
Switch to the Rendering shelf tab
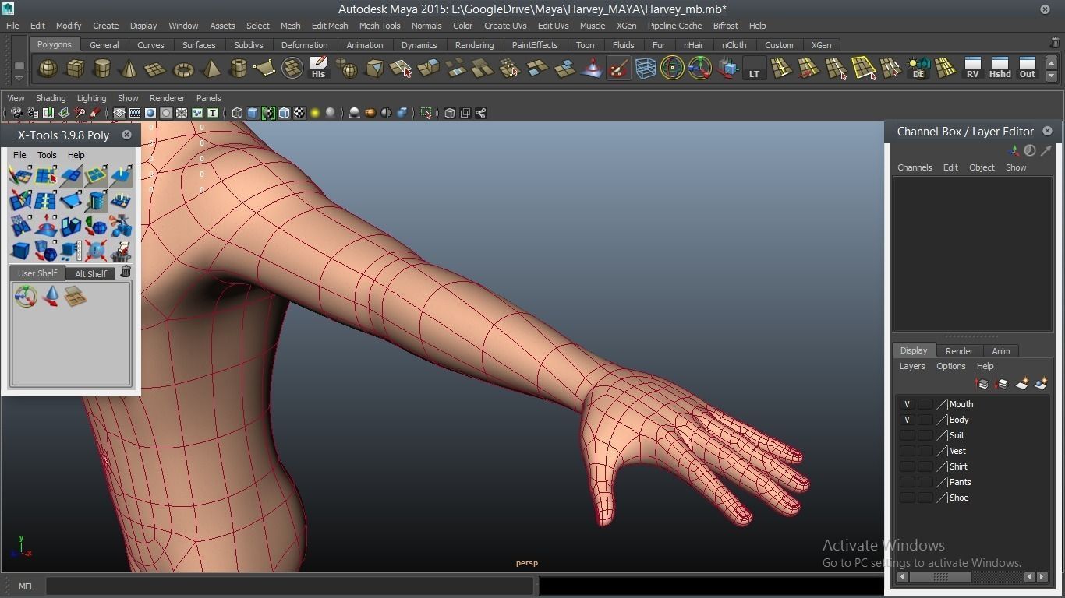(474, 45)
